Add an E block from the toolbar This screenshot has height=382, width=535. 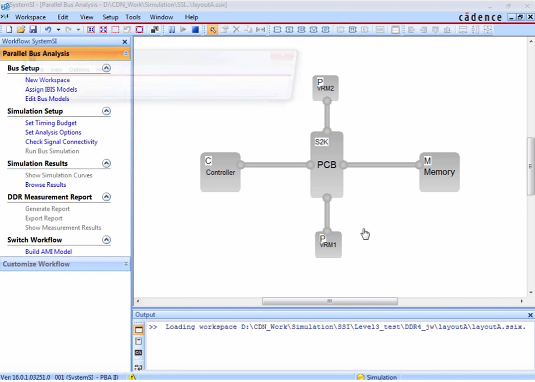[x=365, y=30]
